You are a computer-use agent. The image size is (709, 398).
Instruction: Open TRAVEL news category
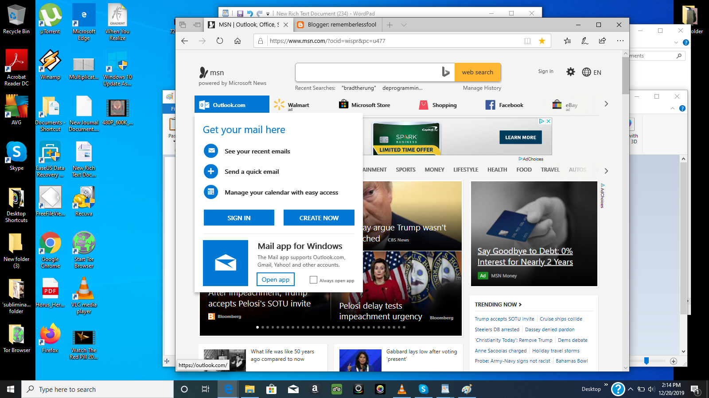550,170
